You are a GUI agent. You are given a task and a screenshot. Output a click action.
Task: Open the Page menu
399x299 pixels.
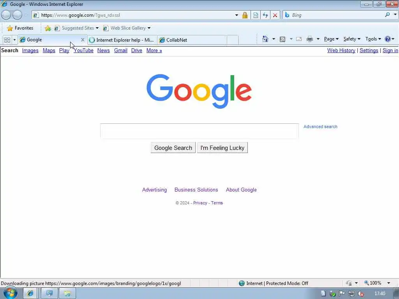pyautogui.click(x=331, y=39)
